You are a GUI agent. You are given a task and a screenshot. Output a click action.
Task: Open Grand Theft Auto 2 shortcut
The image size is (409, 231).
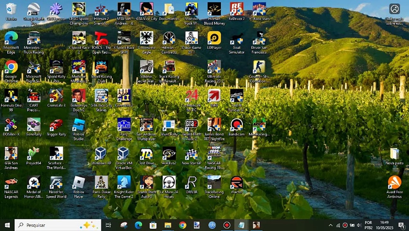(x=191, y=129)
